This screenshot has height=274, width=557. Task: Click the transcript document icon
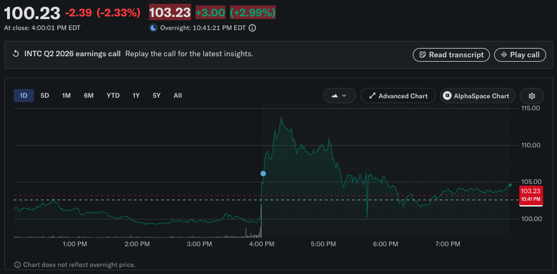[x=422, y=55]
